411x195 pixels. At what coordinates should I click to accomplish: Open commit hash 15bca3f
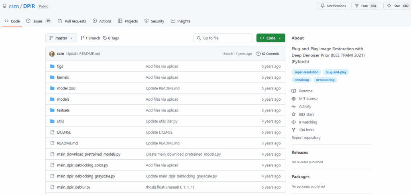click(228, 54)
